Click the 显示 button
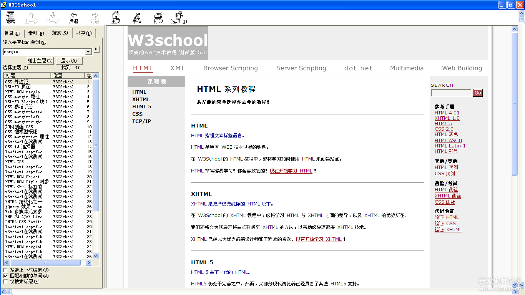 pos(69,61)
